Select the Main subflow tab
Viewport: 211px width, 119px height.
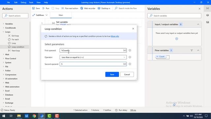coord(61,15)
